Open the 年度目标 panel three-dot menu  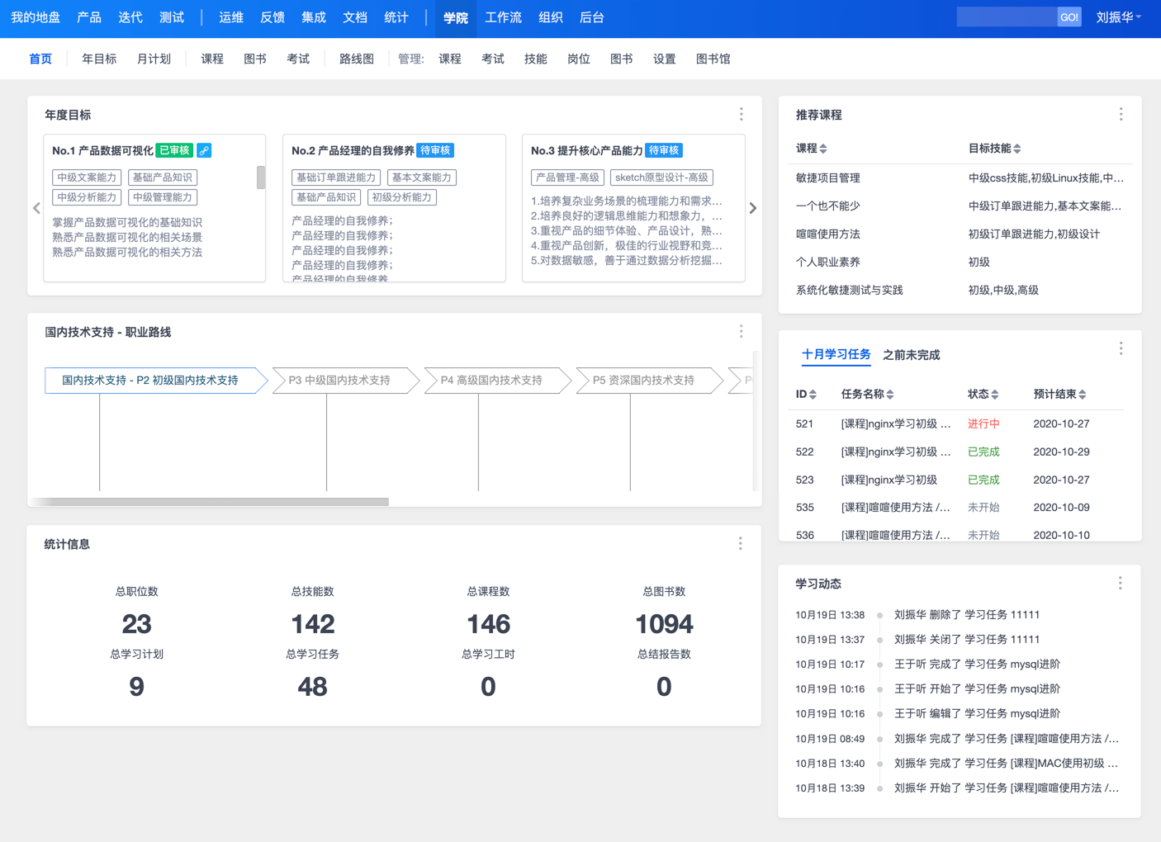point(741,115)
